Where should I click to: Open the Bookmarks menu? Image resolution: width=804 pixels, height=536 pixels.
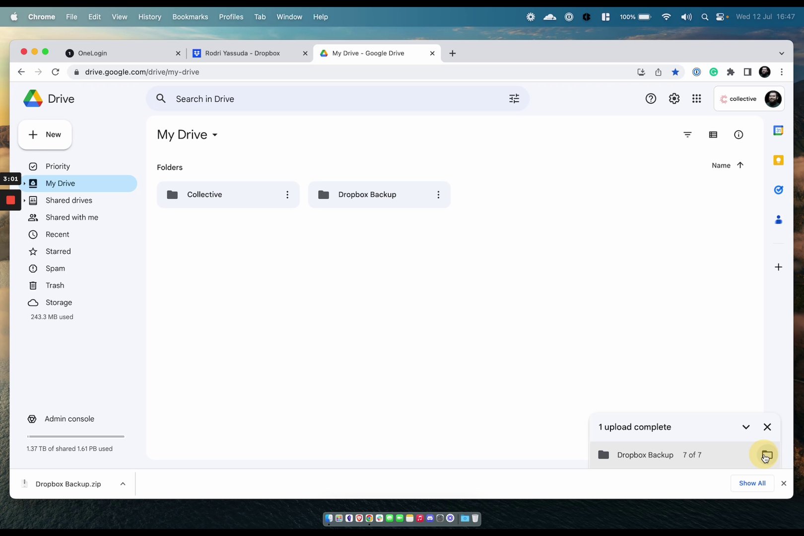[x=190, y=16]
